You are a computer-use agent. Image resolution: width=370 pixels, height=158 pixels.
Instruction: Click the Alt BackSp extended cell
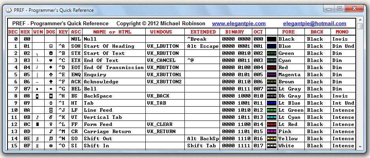[x=202, y=139]
